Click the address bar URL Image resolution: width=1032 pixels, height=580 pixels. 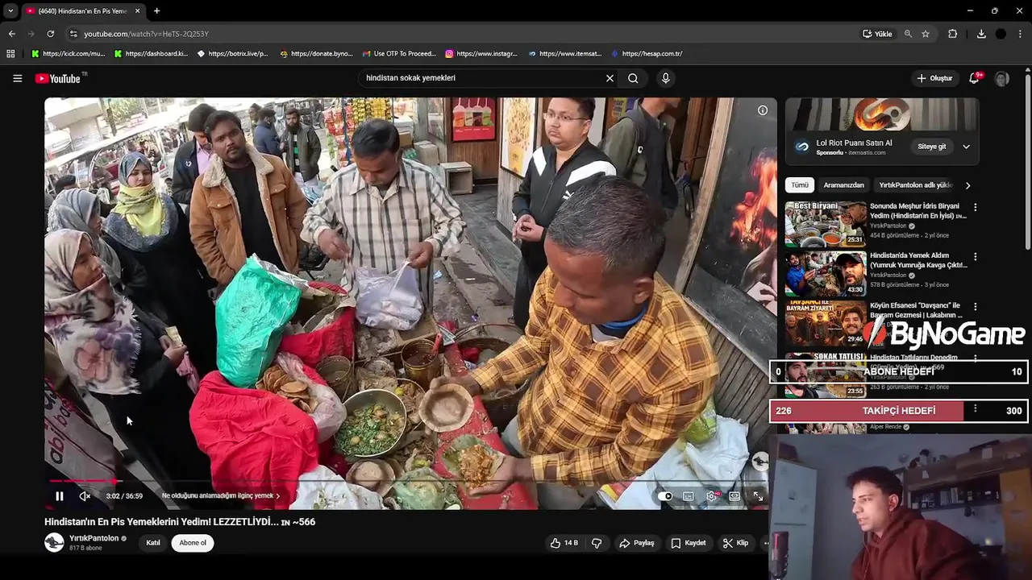(146, 34)
